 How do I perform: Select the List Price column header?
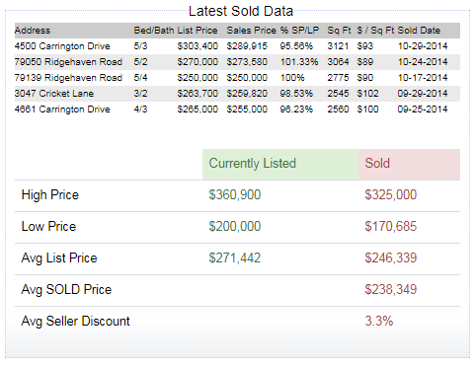(x=198, y=31)
